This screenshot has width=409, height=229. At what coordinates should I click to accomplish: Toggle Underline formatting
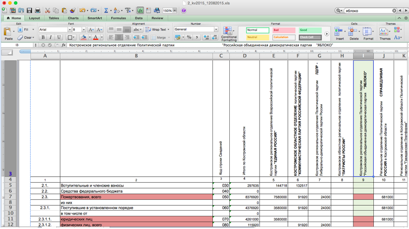(x=59, y=37)
